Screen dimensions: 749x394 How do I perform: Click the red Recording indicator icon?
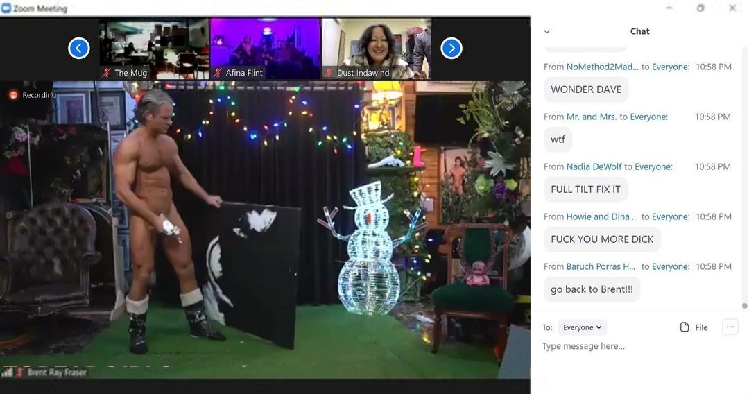[x=13, y=95]
